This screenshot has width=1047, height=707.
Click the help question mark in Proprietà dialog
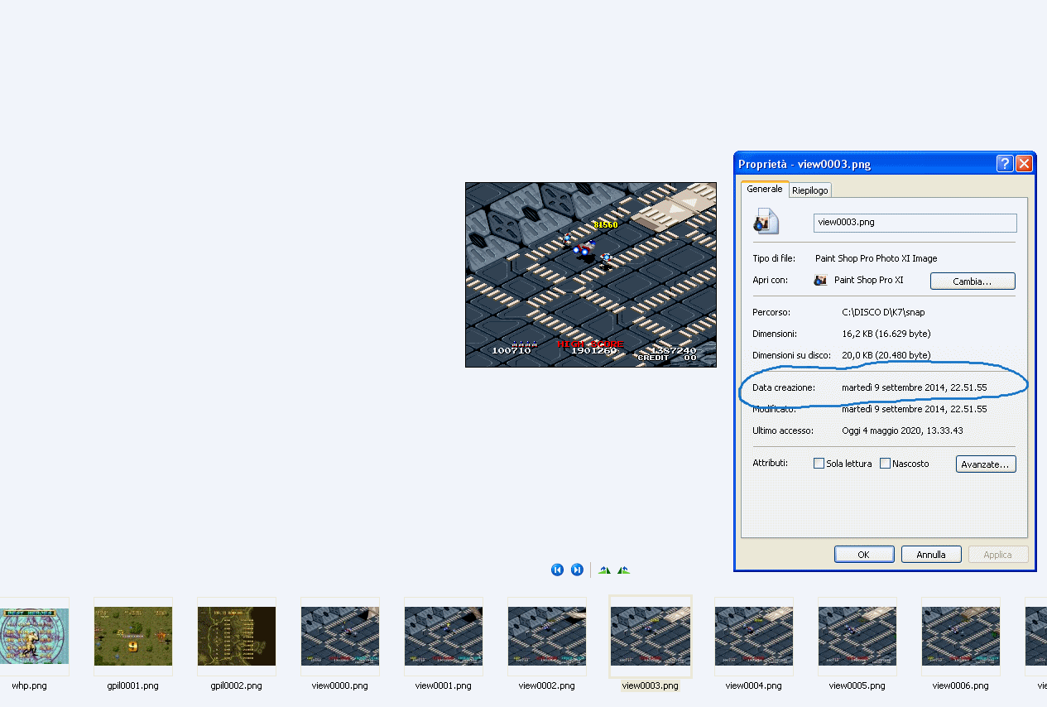[1004, 164]
